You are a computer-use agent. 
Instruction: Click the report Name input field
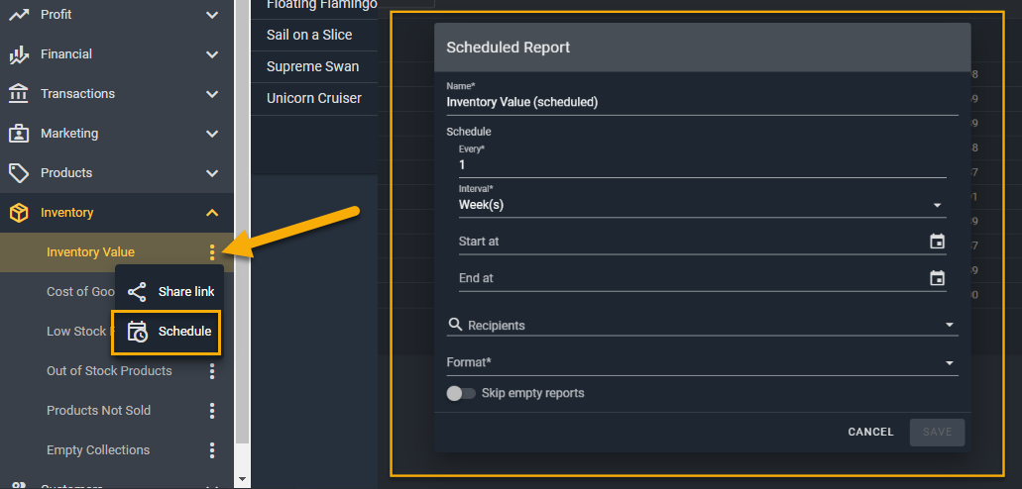[701, 102]
